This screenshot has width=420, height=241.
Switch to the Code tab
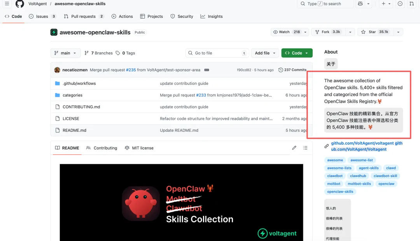pyautogui.click(x=13, y=16)
